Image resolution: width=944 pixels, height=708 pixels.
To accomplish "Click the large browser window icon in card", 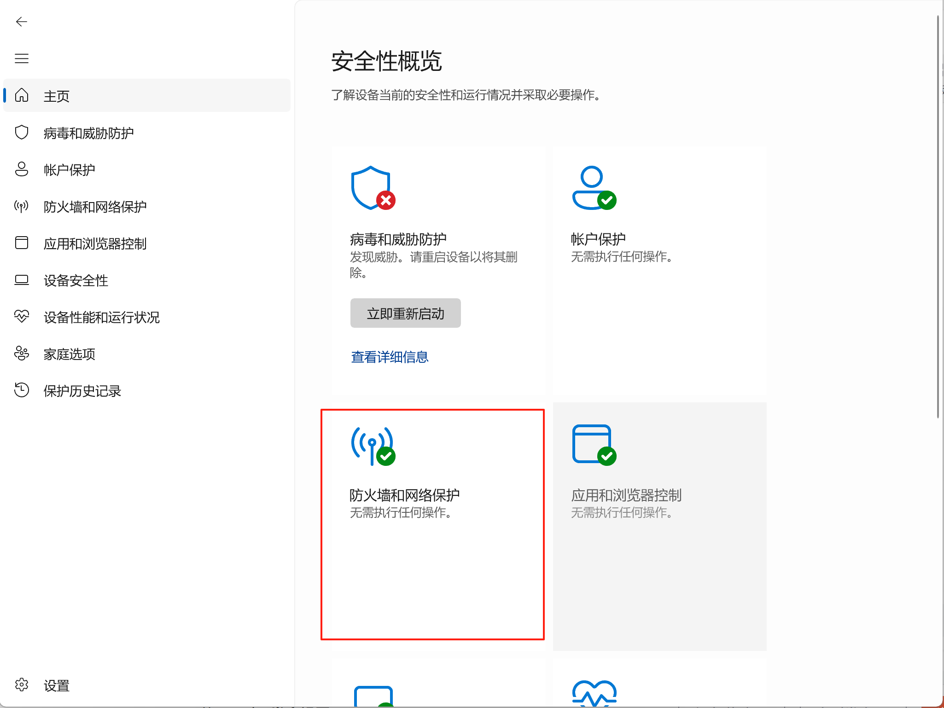I will [x=594, y=445].
